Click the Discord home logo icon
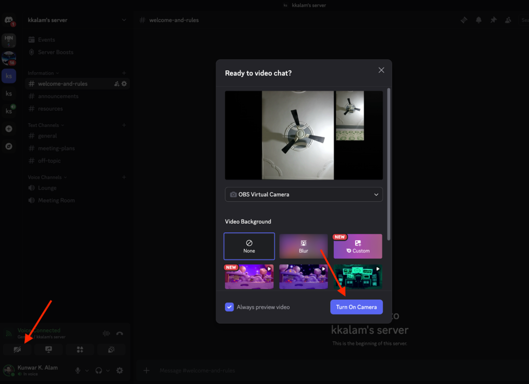This screenshot has width=529, height=384. pyautogui.click(x=9, y=21)
